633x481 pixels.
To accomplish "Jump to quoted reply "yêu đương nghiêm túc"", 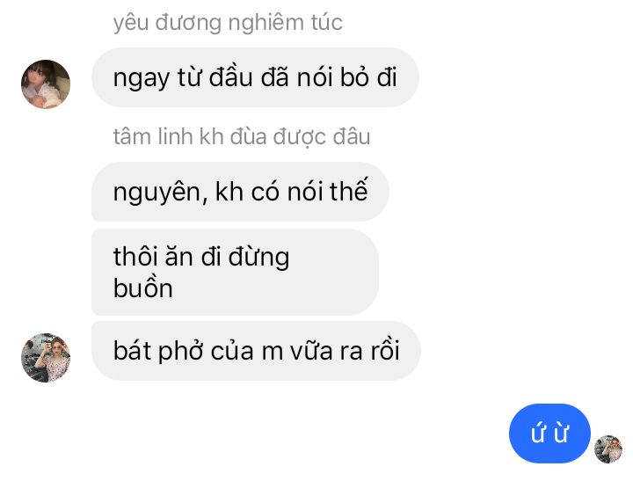I will (x=228, y=23).
